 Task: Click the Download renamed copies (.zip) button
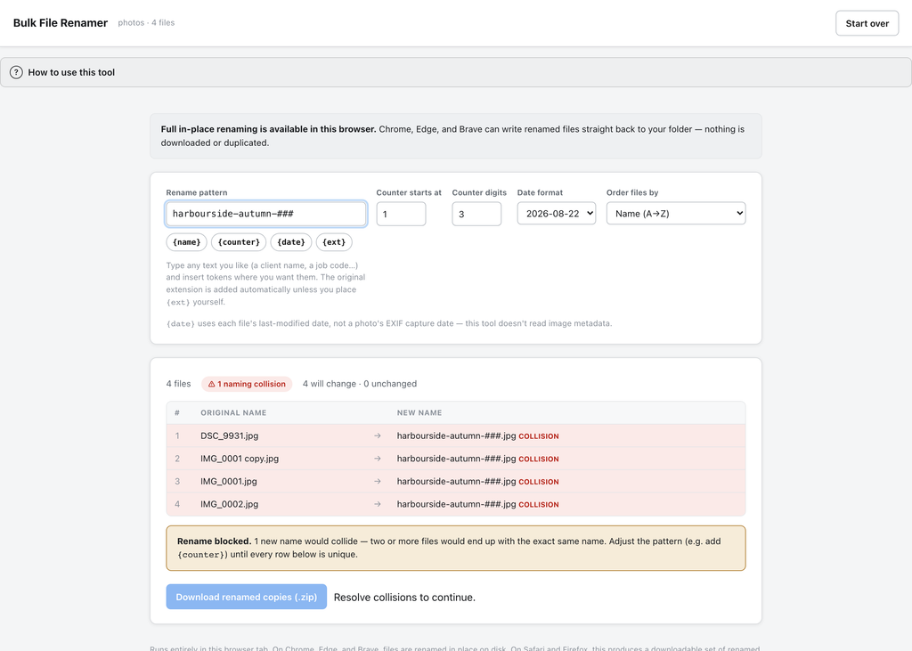coord(246,597)
